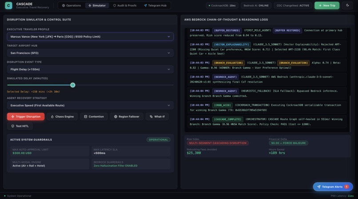The image size is (358, 199).
Task: Click chevron of Marcus Vance profile selector
Action: click(x=169, y=36)
